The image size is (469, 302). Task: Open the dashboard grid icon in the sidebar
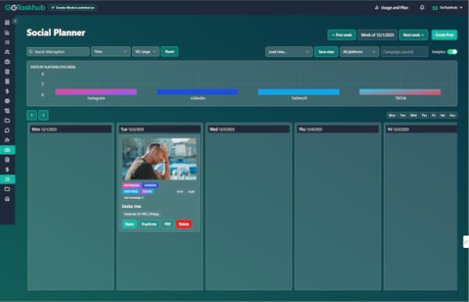click(x=7, y=23)
